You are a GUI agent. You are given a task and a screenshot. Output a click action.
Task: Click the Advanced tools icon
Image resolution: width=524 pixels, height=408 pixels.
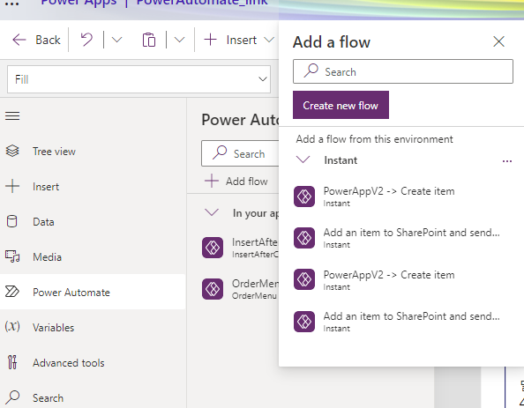coord(12,362)
